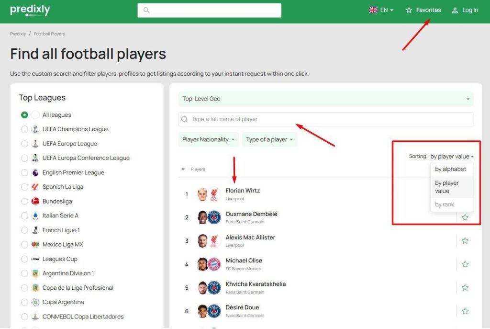Open the Favorites page link
490x329 pixels.
point(423,10)
